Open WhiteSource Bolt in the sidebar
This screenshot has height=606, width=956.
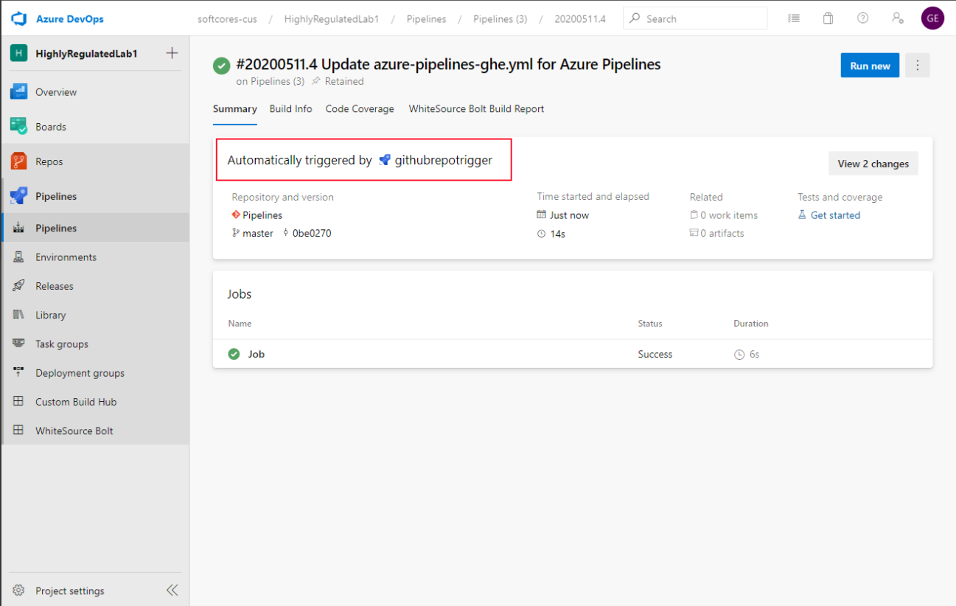click(x=94, y=431)
